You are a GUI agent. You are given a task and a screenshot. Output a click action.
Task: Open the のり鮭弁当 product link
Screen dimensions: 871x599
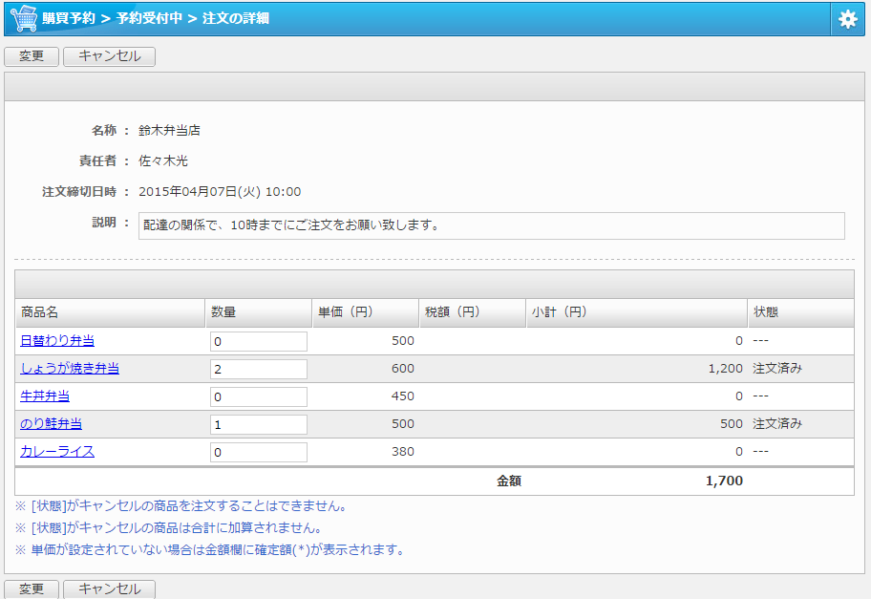coord(51,424)
